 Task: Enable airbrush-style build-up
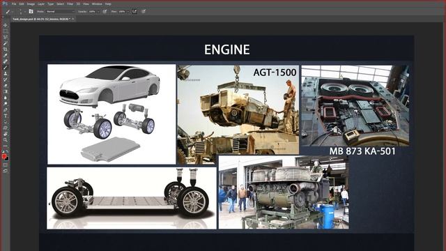click(x=134, y=11)
